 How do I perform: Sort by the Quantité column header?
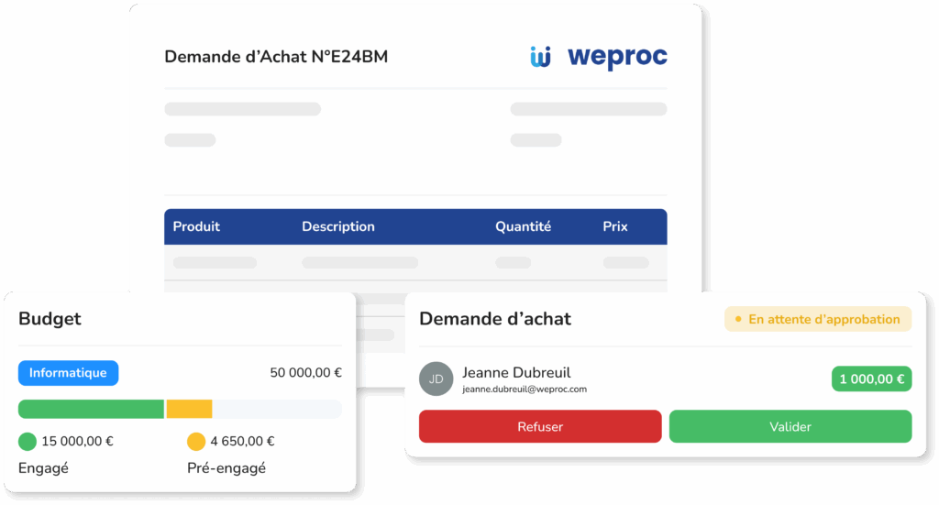point(523,226)
